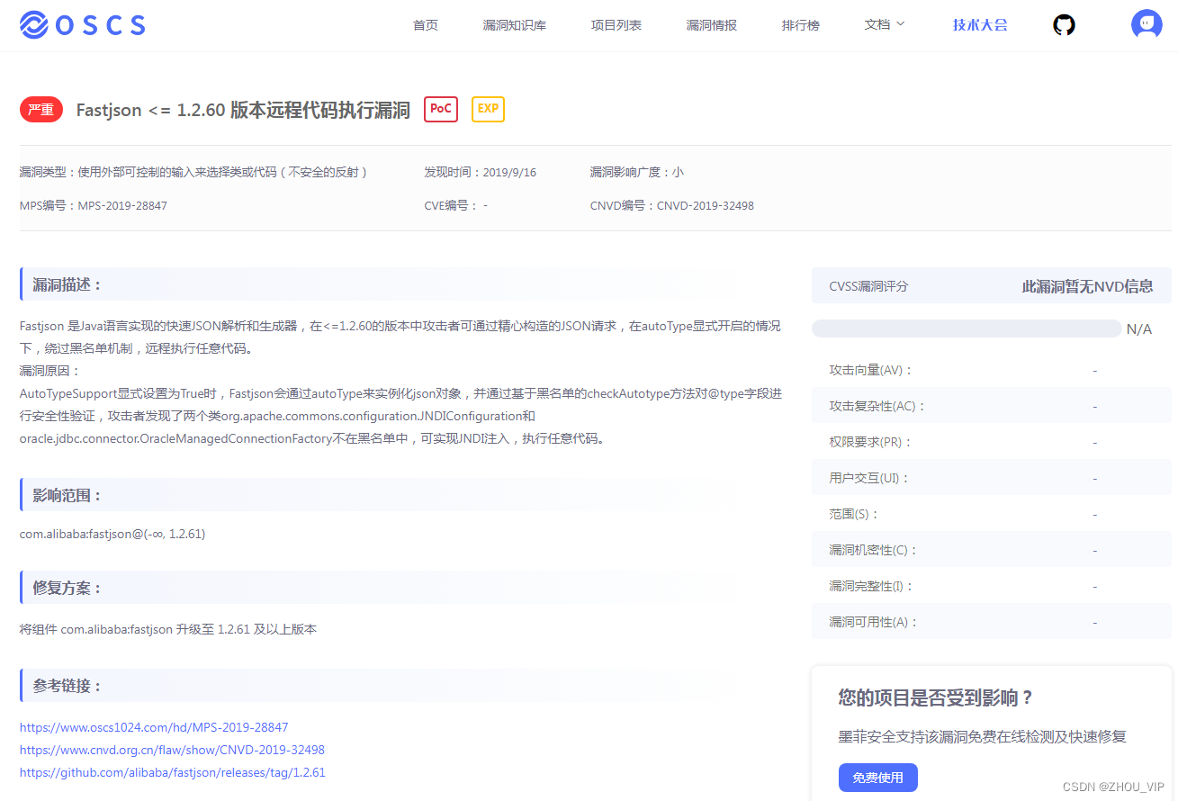Click the PoC badge
1178x801 pixels.
coord(441,109)
